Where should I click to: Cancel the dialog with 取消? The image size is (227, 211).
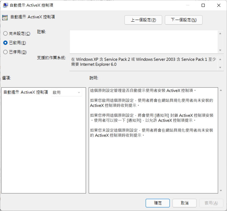pyautogui.click(x=184, y=203)
